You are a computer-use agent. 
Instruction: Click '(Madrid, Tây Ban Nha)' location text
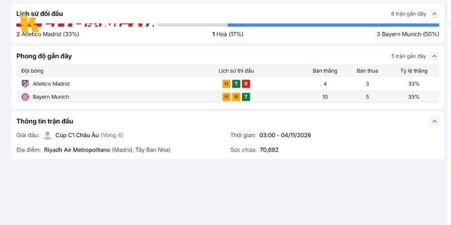(142, 150)
